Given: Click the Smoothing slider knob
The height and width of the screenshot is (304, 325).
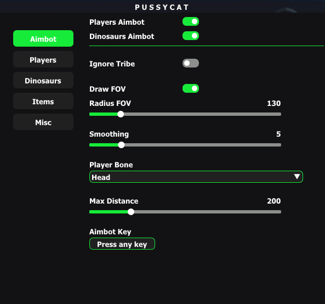Looking at the screenshot, I should 121,145.
